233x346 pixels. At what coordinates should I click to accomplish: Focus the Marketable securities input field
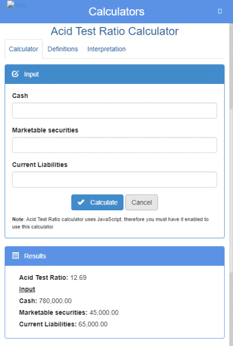coord(114,145)
